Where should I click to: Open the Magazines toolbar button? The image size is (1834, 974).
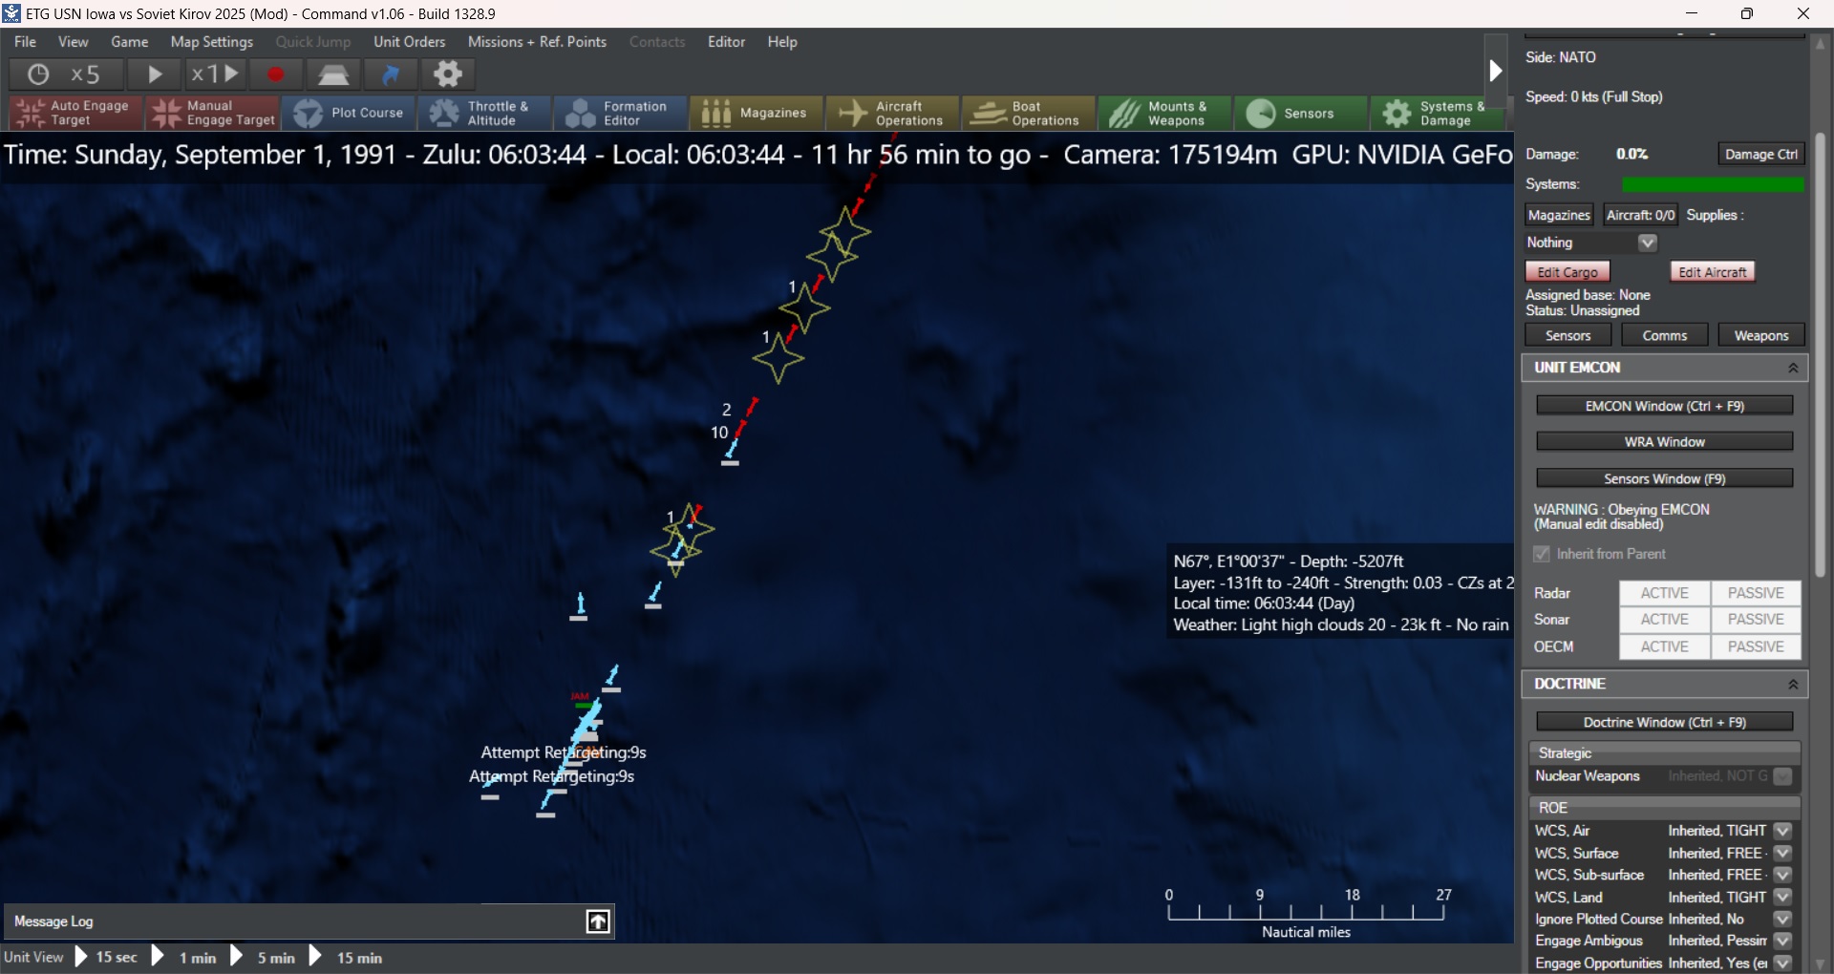(x=757, y=113)
